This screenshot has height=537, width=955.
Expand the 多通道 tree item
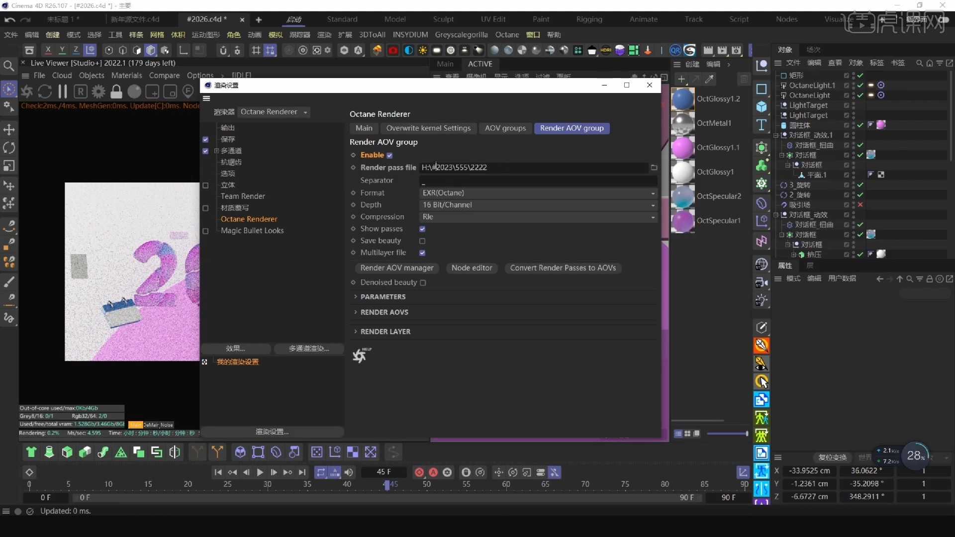pyautogui.click(x=216, y=151)
